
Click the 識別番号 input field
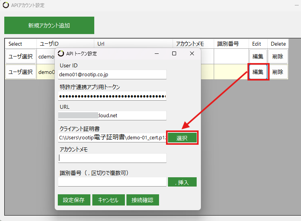click(112, 182)
